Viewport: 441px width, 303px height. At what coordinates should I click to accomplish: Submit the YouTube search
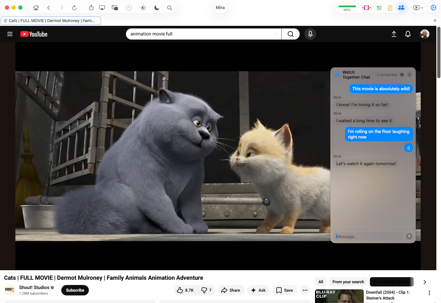coord(291,34)
